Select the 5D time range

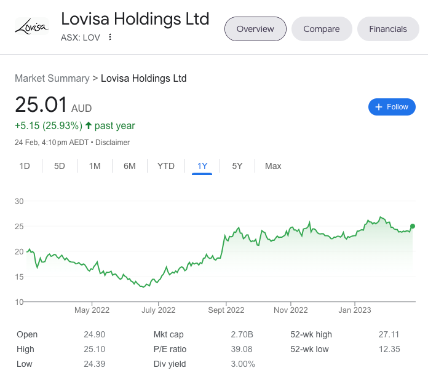[60, 166]
